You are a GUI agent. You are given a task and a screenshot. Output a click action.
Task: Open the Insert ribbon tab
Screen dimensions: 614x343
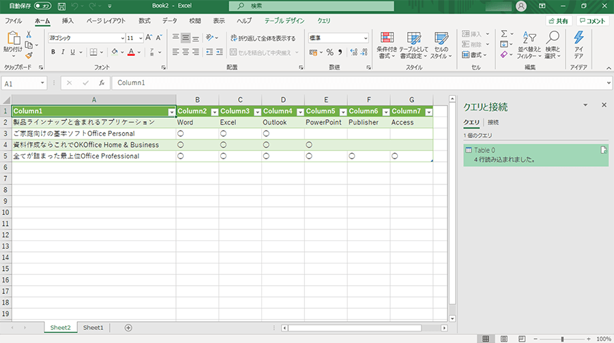tap(68, 21)
